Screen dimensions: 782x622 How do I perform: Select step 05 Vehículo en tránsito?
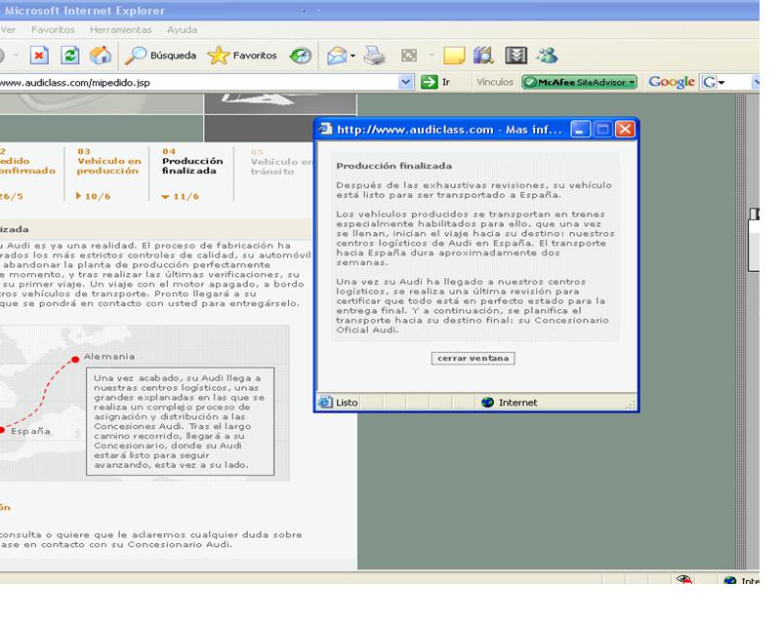click(281, 162)
